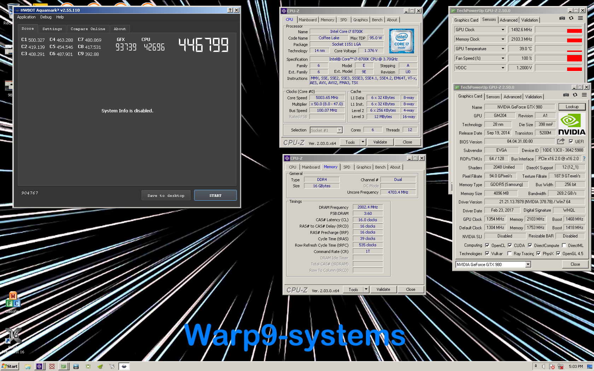Click the Bus Interface question mark
This screenshot has height=371, width=594.
[584, 159]
